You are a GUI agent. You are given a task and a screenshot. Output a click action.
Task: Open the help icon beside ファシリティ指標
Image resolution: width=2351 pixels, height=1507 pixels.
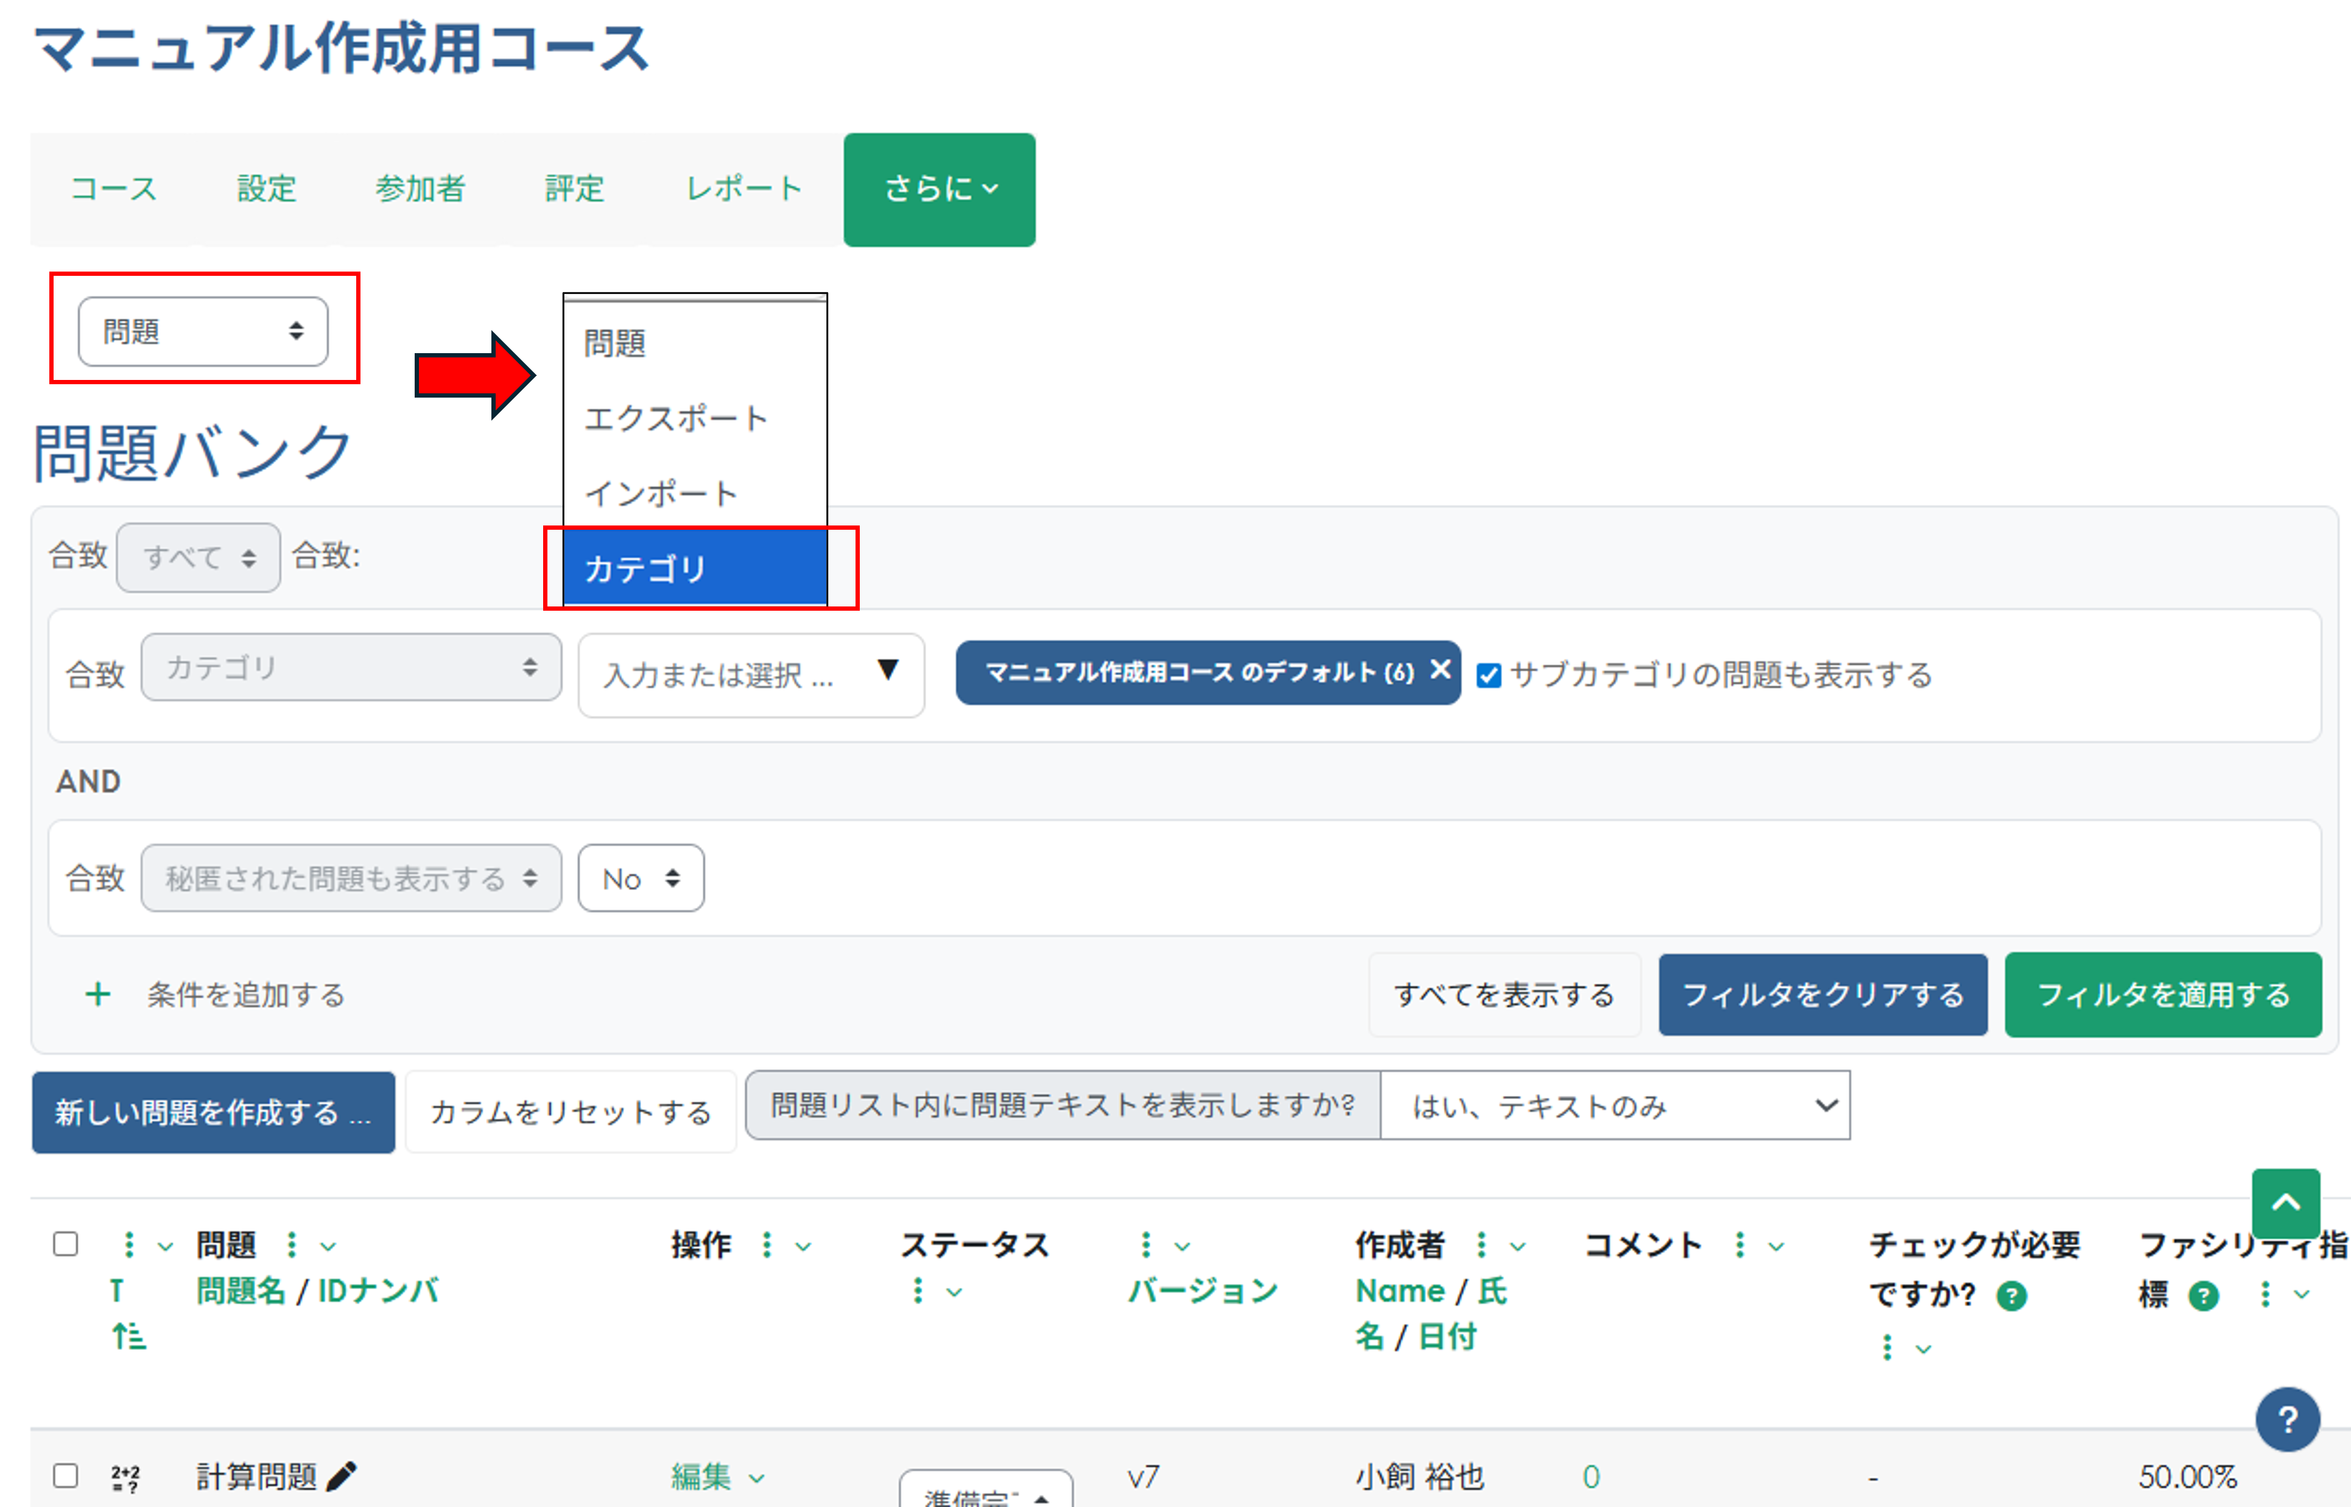pos(2203,1294)
